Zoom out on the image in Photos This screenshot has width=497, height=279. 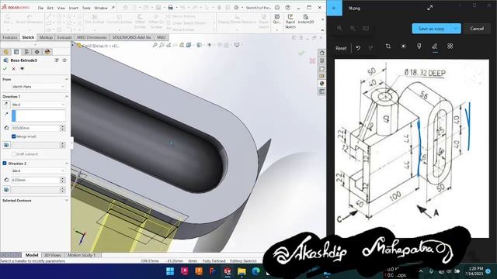click(353, 28)
